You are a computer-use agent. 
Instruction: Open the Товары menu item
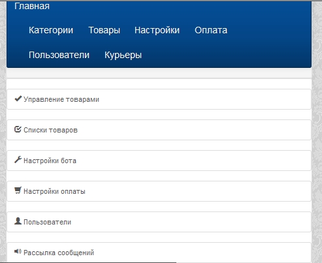pyautogui.click(x=104, y=30)
